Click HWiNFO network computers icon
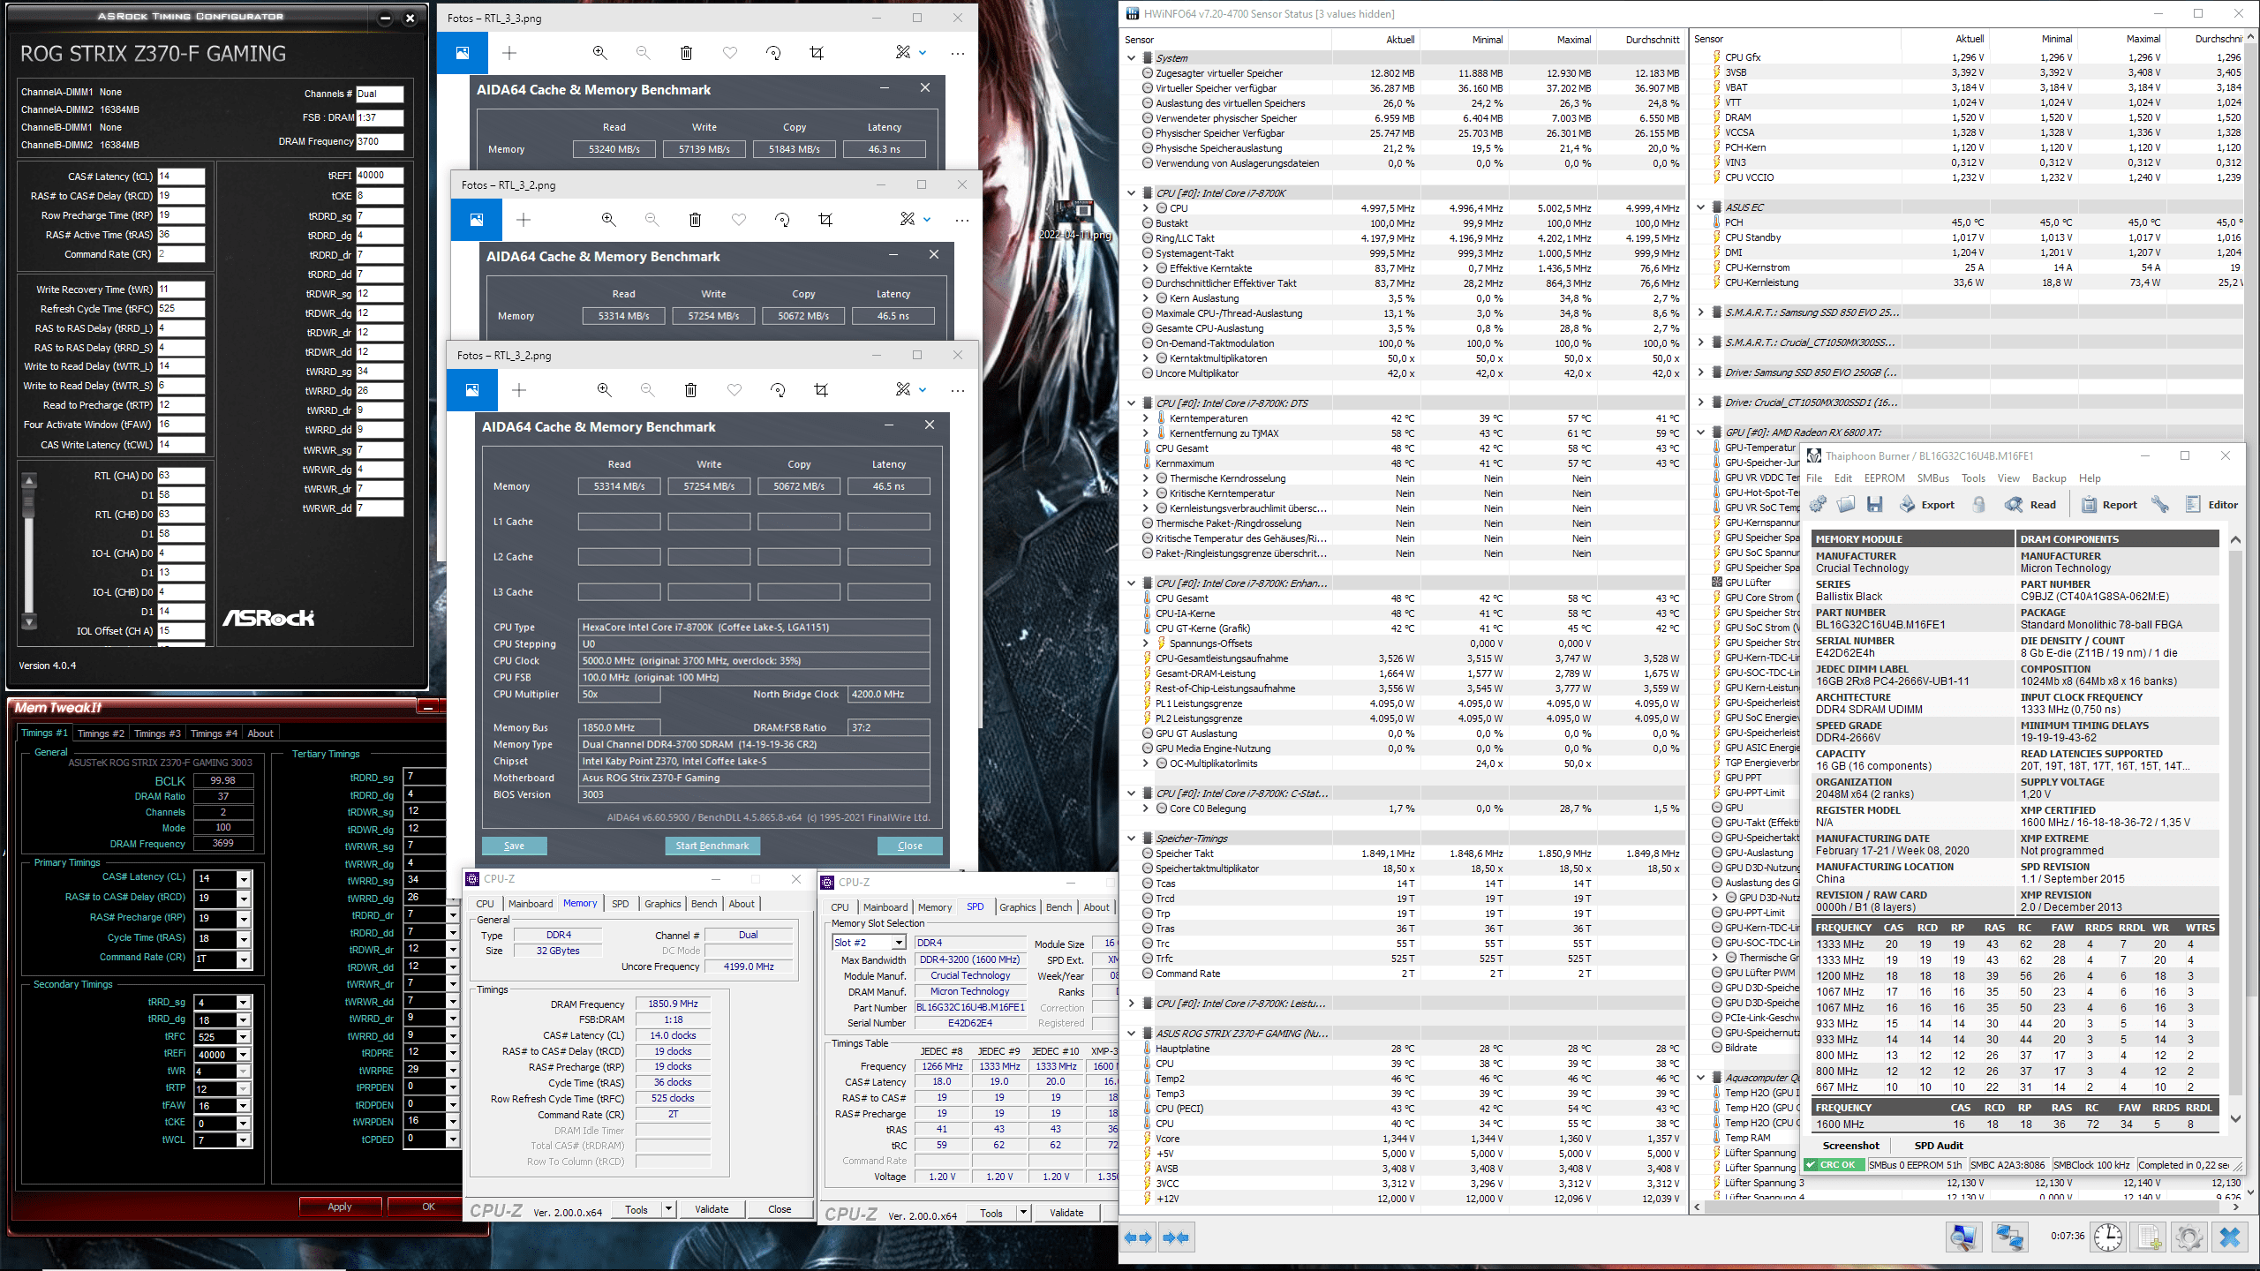 [2009, 1237]
